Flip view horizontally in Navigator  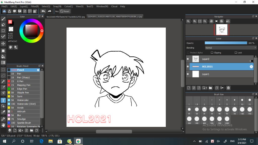pos(228,21)
